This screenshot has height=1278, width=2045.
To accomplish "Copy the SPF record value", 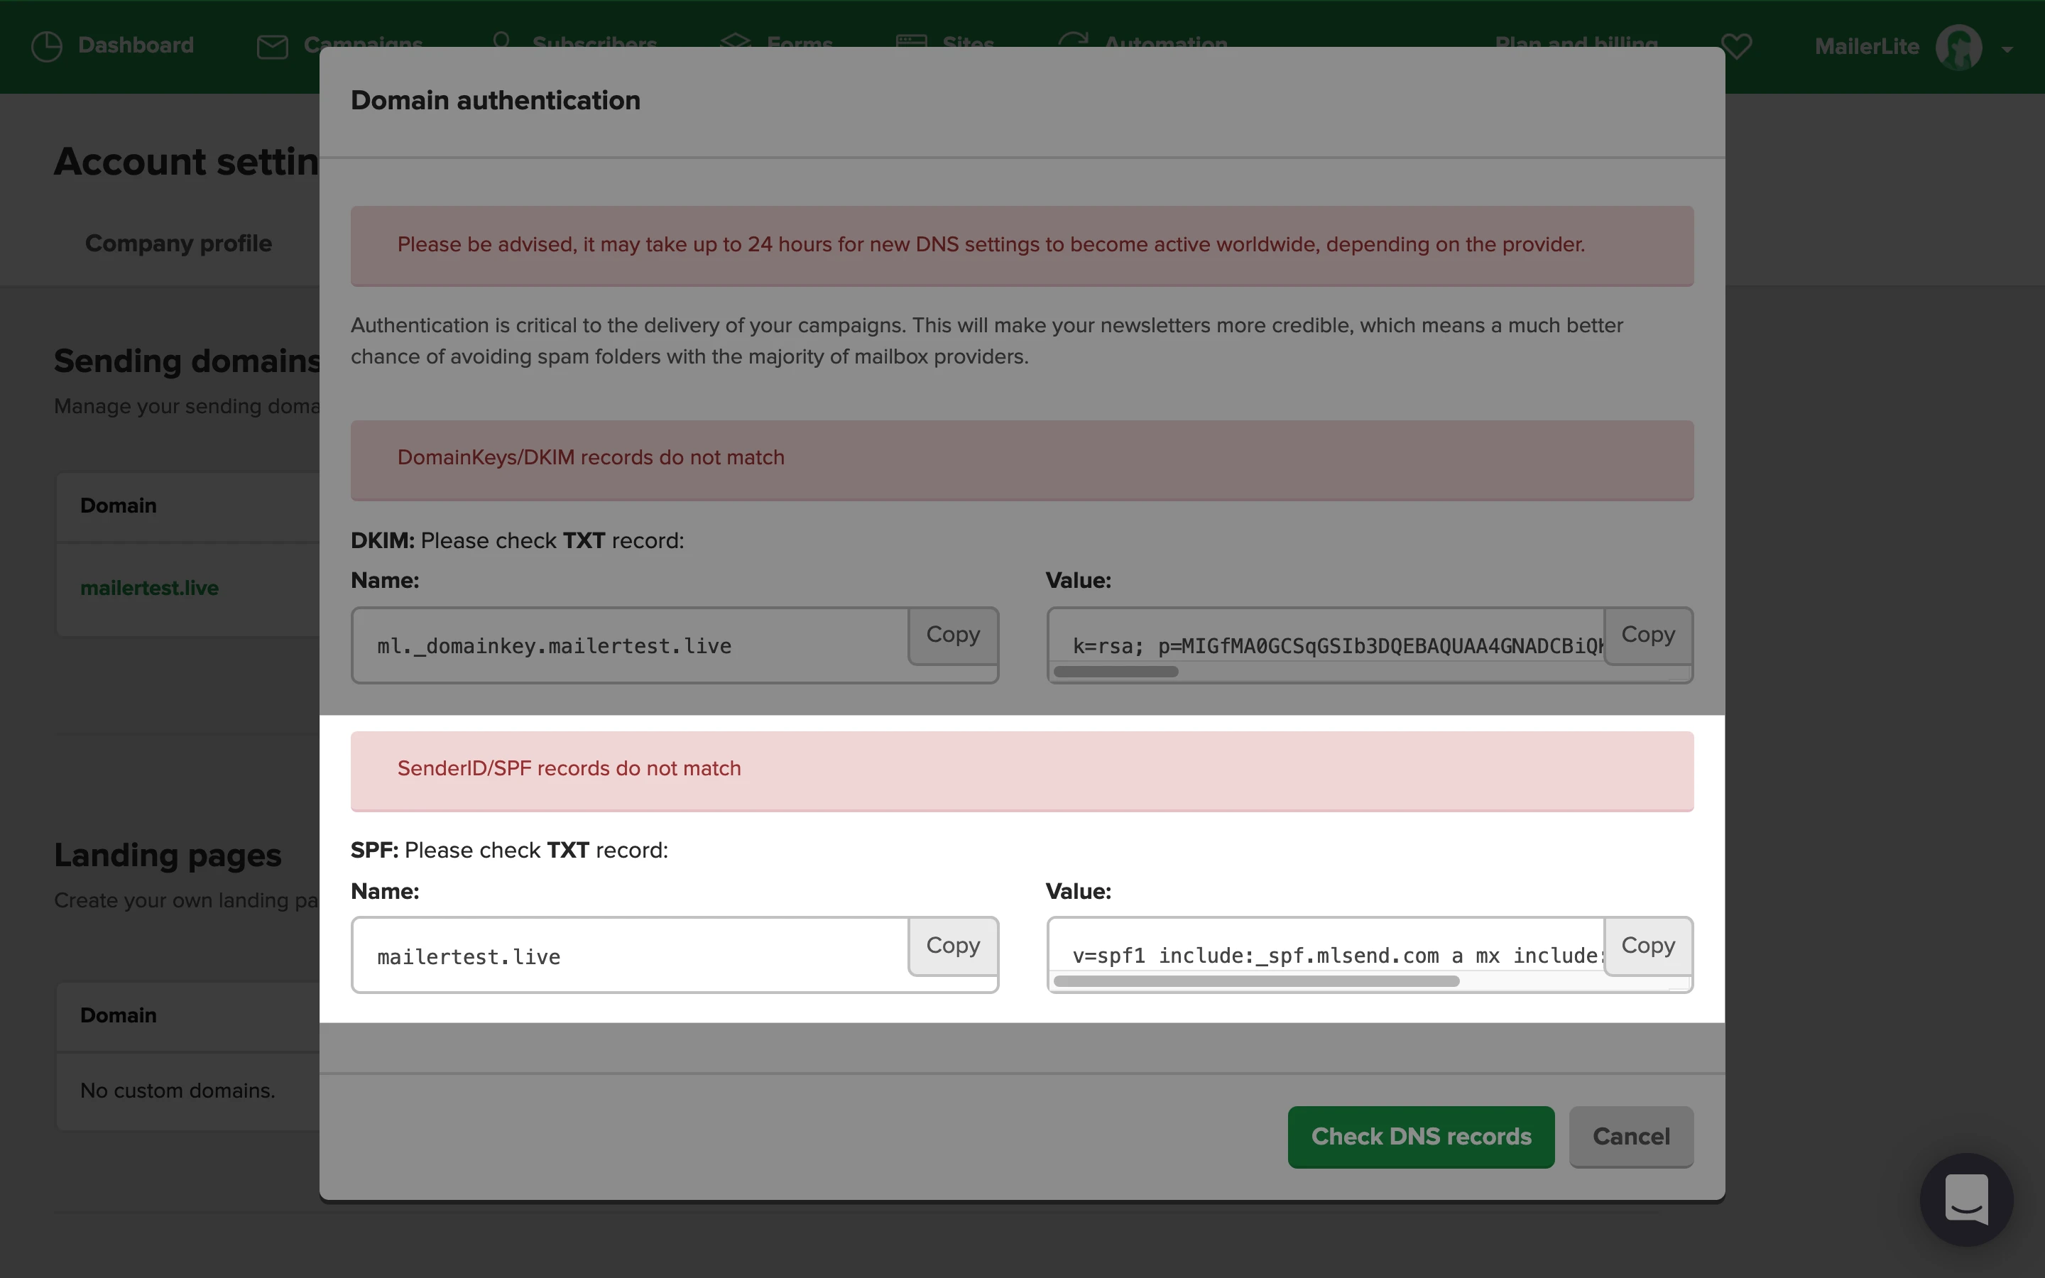I will 1647,945.
